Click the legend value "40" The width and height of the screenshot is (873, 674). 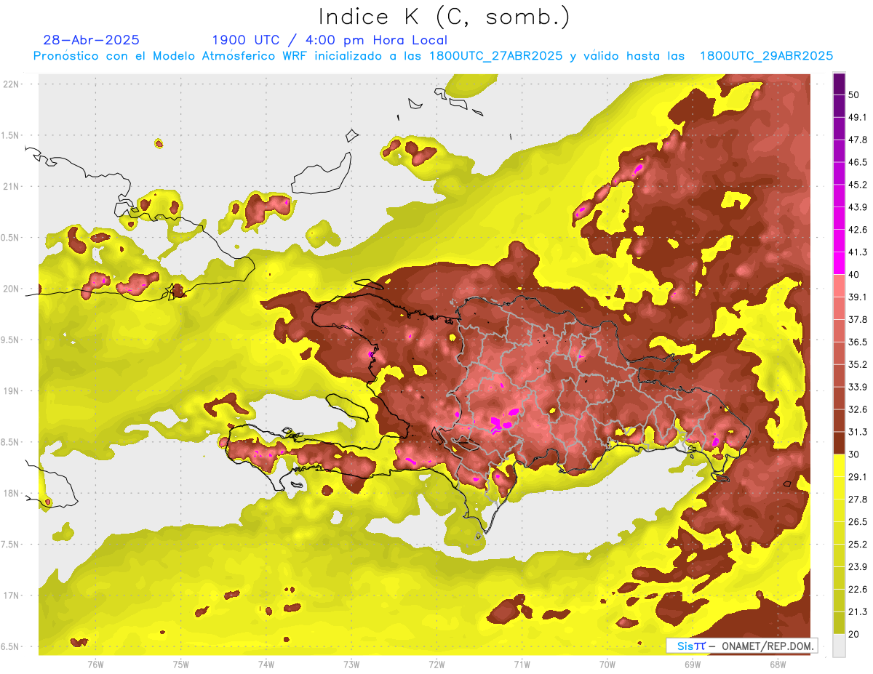854,274
